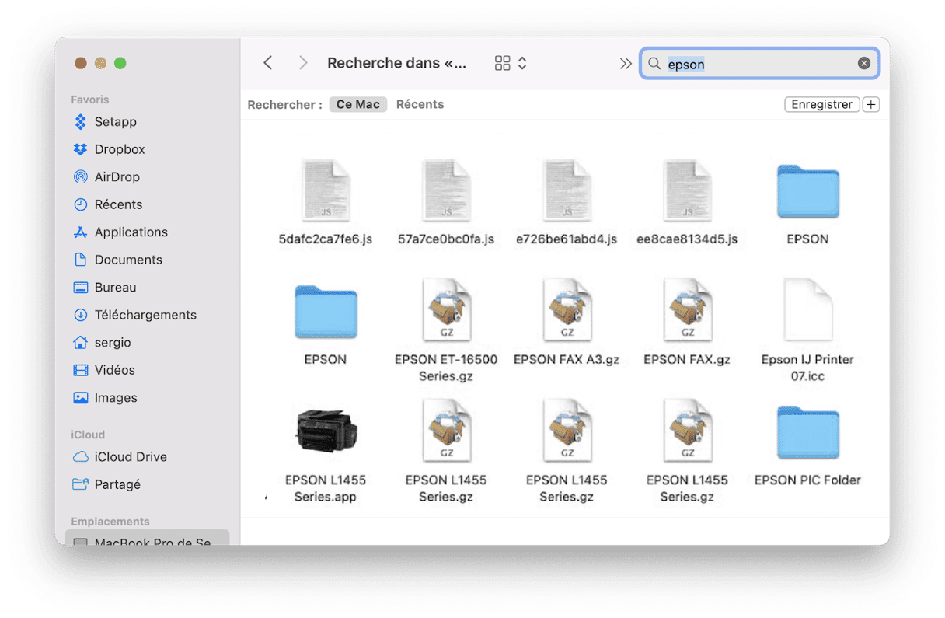This screenshot has height=618, width=945.
Task: Select AirDrop in the sidebar
Action: 117,177
